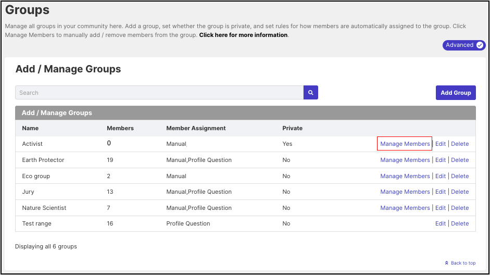Open Manage Members for Eco group
Viewport: 490px width, 275px height.
pyautogui.click(x=405, y=176)
